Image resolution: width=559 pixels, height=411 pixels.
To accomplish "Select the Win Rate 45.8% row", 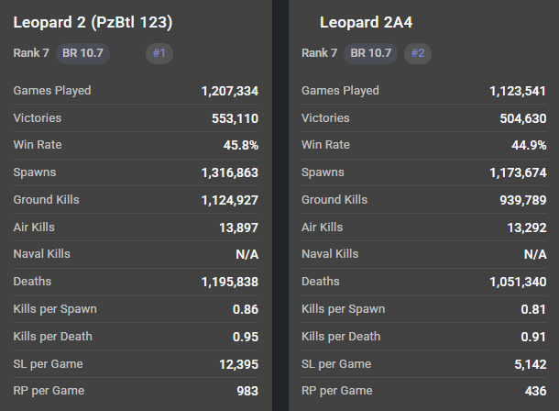I will (136, 145).
